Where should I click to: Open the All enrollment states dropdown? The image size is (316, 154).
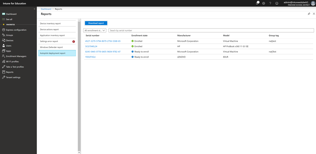click(x=95, y=30)
